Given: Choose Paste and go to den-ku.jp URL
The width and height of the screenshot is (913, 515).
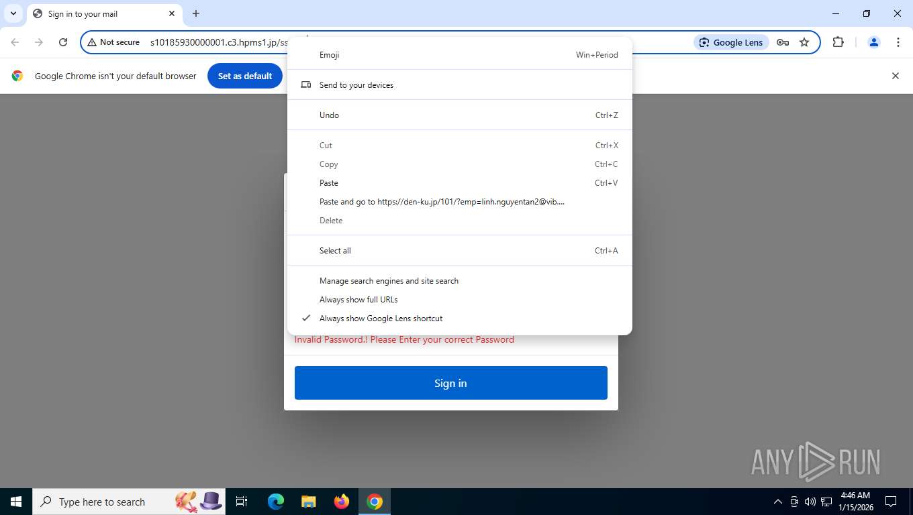Looking at the screenshot, I should point(460,202).
